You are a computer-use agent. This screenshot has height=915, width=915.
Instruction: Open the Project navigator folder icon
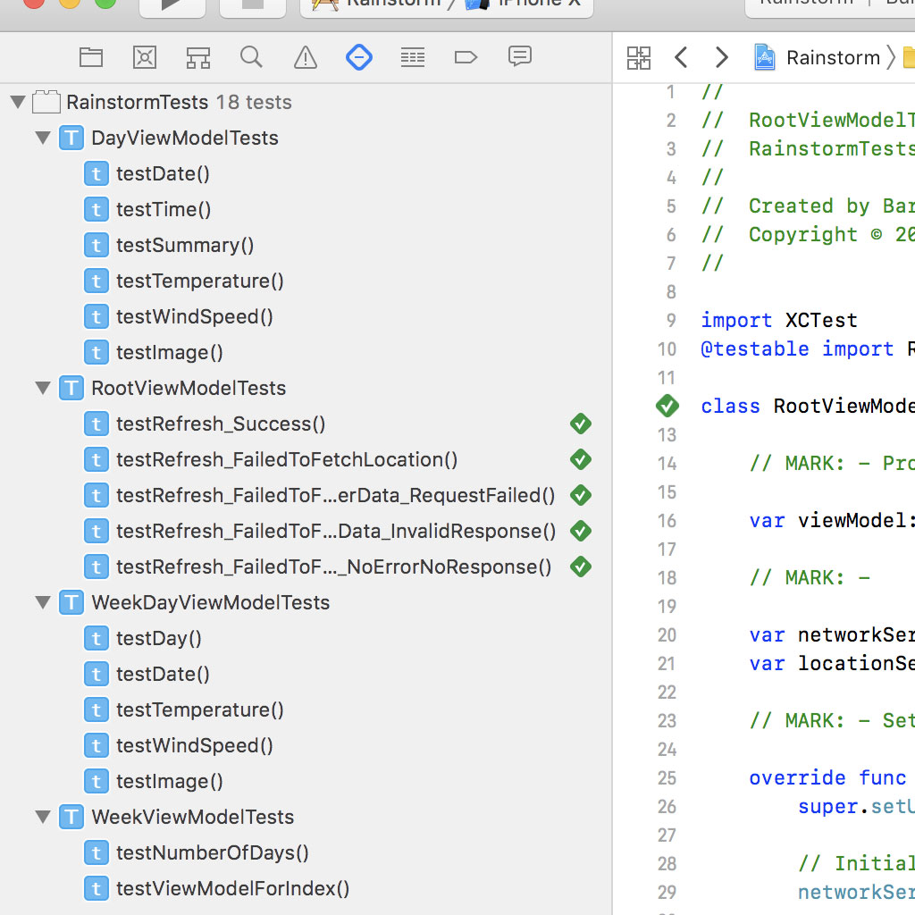(91, 57)
